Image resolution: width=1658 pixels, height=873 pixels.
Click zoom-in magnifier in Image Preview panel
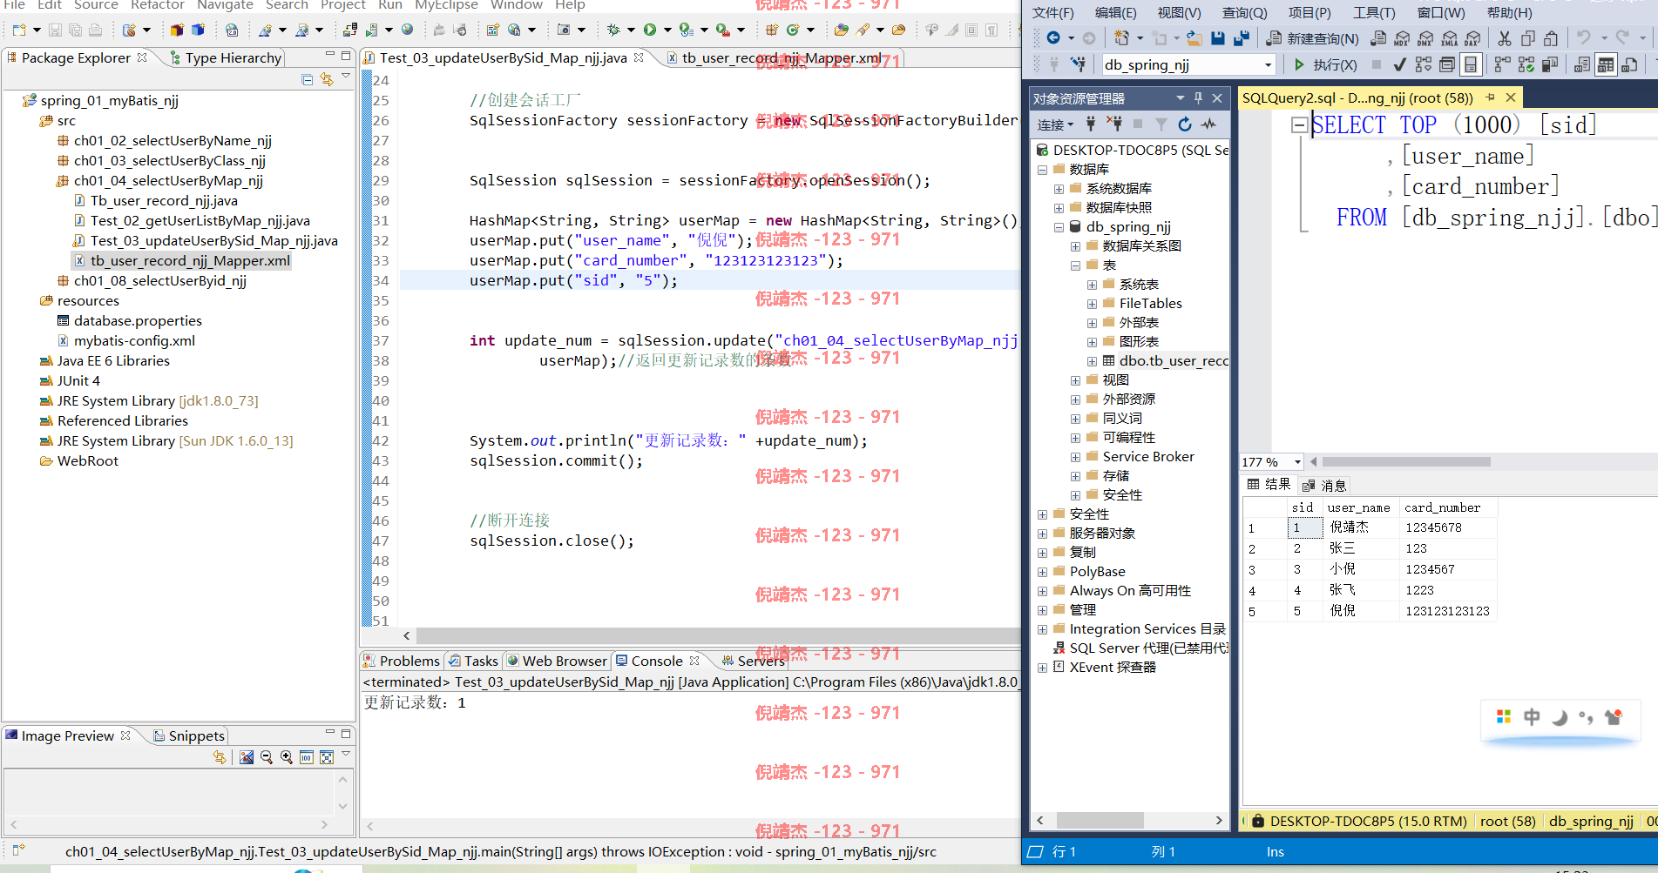pos(287,757)
